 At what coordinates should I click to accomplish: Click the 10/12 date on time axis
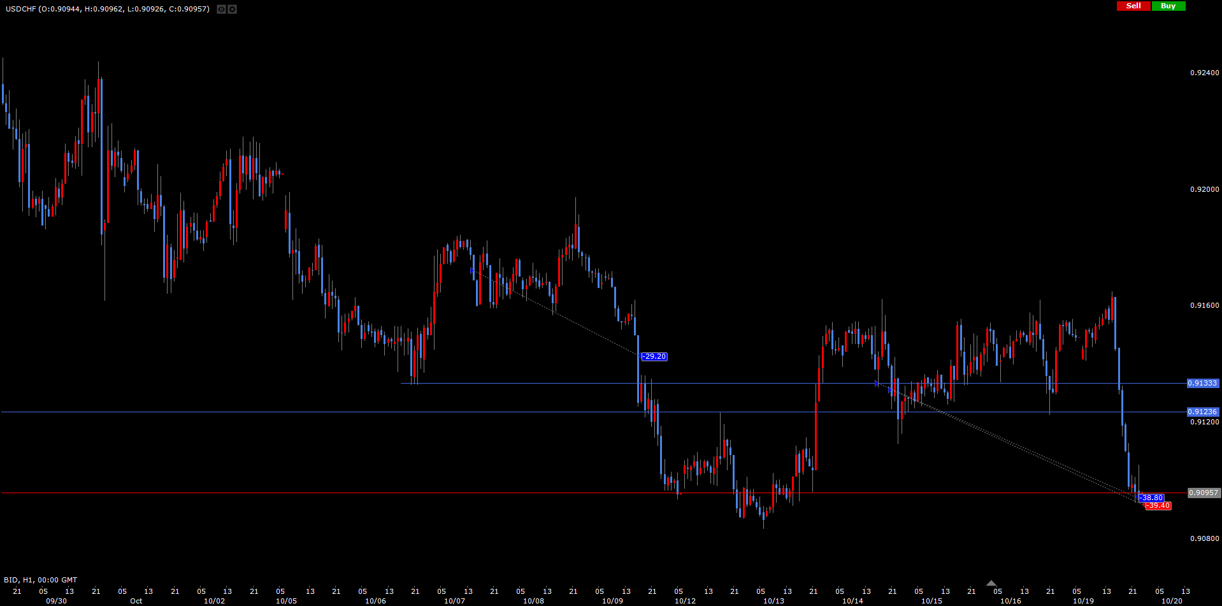click(x=685, y=601)
